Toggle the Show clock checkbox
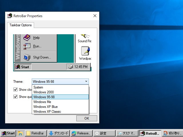The image size is (183, 137). click(15, 89)
